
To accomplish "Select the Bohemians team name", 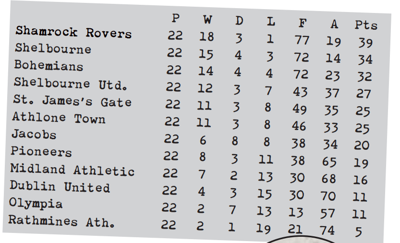I will click(48, 66).
